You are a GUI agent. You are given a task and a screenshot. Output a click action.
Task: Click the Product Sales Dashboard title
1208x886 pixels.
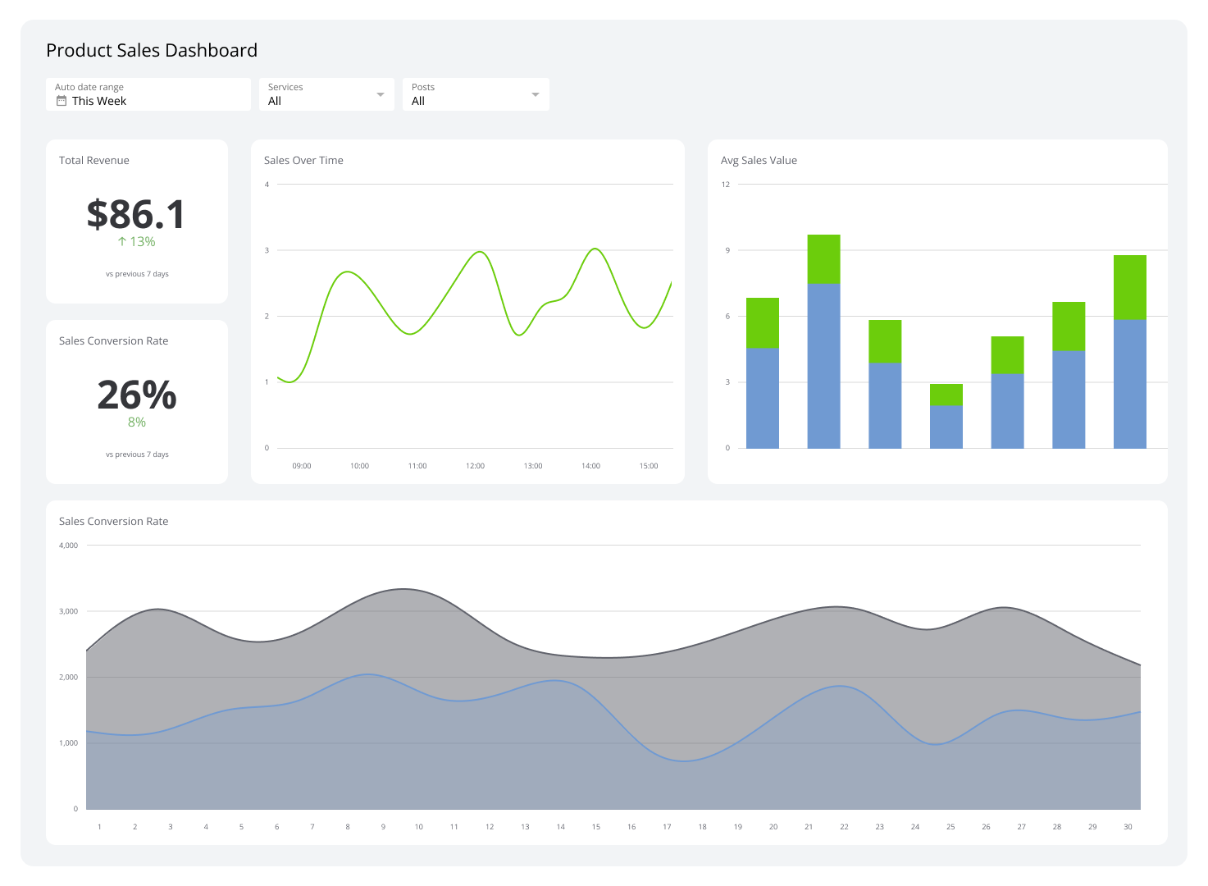(152, 50)
